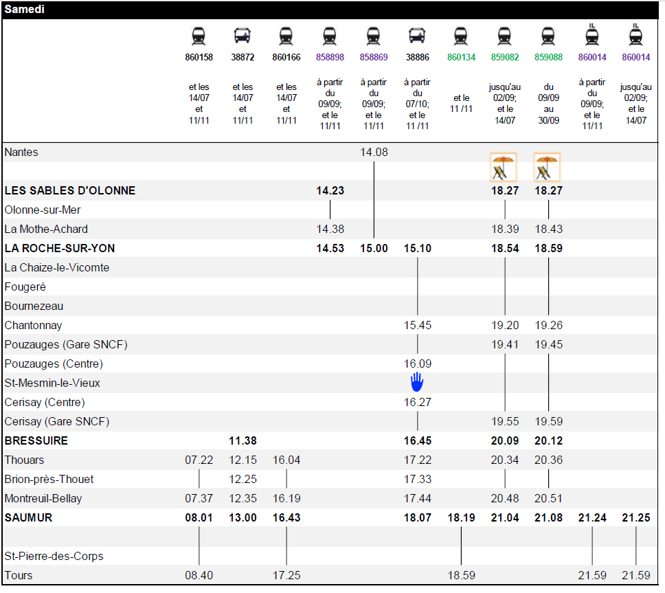Viewport: 665px width, 593px height.
Task: Click Tours arrival time 08.40
Action: tap(199, 576)
